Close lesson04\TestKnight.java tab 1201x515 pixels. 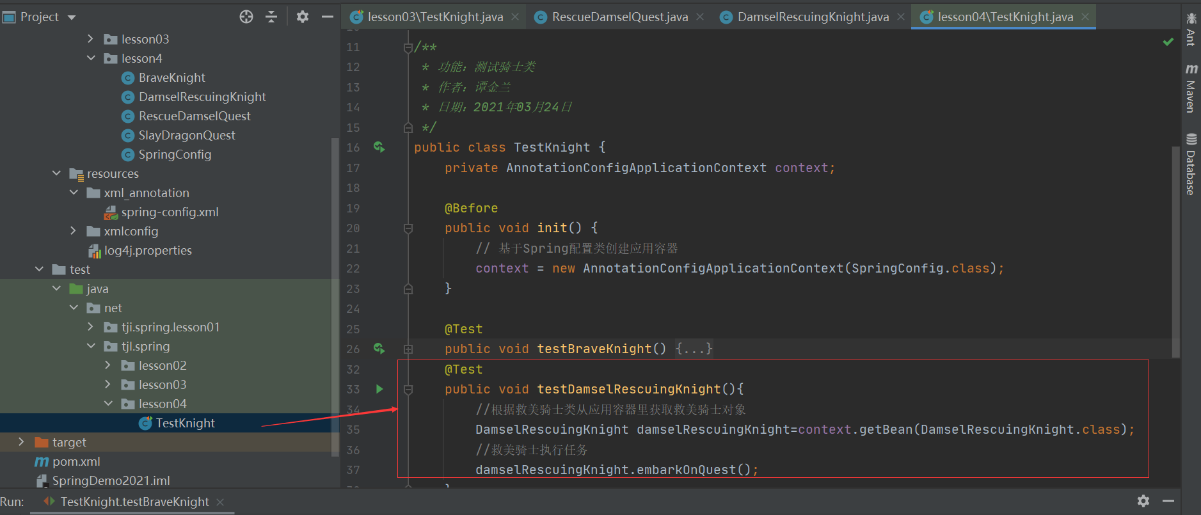tap(1085, 17)
